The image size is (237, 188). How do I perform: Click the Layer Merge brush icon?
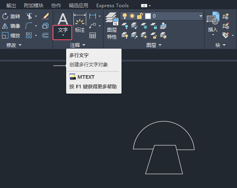pyautogui.click(x=163, y=35)
